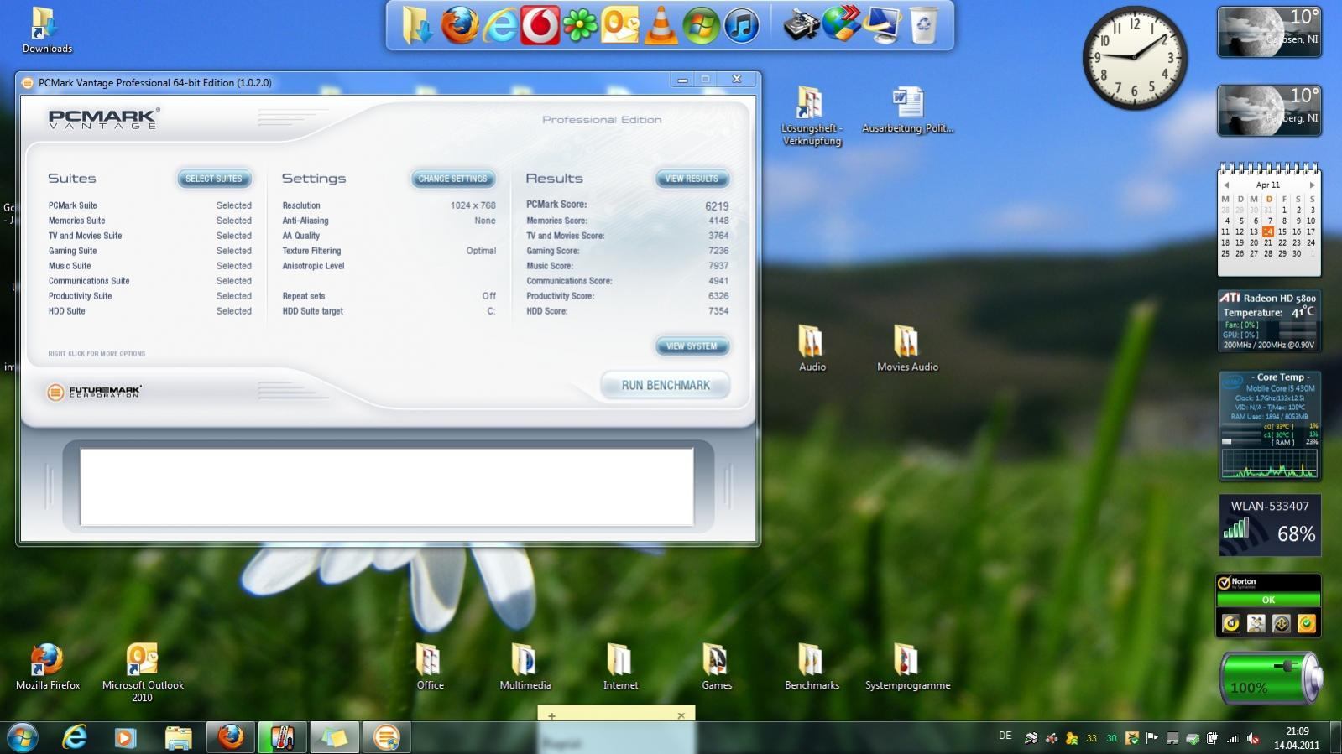This screenshot has width=1342, height=754.
Task: Click the PCMark Score value 6219
Action: pyautogui.click(x=717, y=205)
